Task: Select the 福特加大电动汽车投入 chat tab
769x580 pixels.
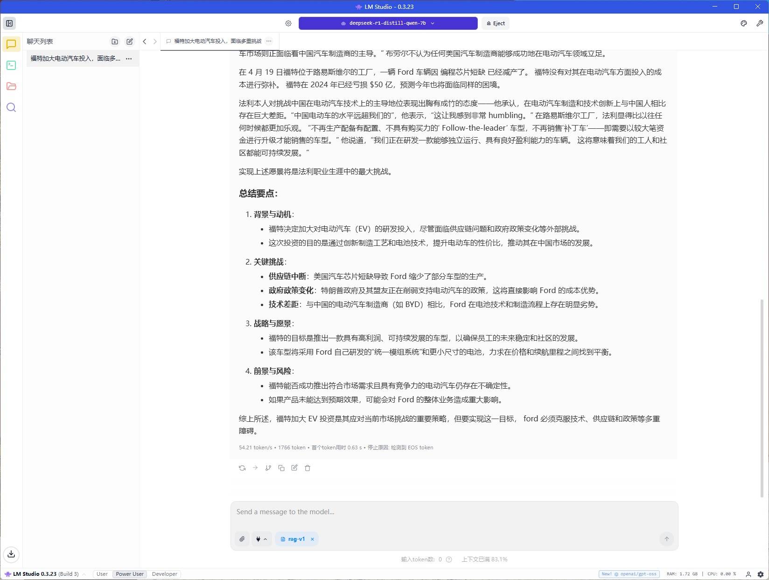Action: (217, 41)
